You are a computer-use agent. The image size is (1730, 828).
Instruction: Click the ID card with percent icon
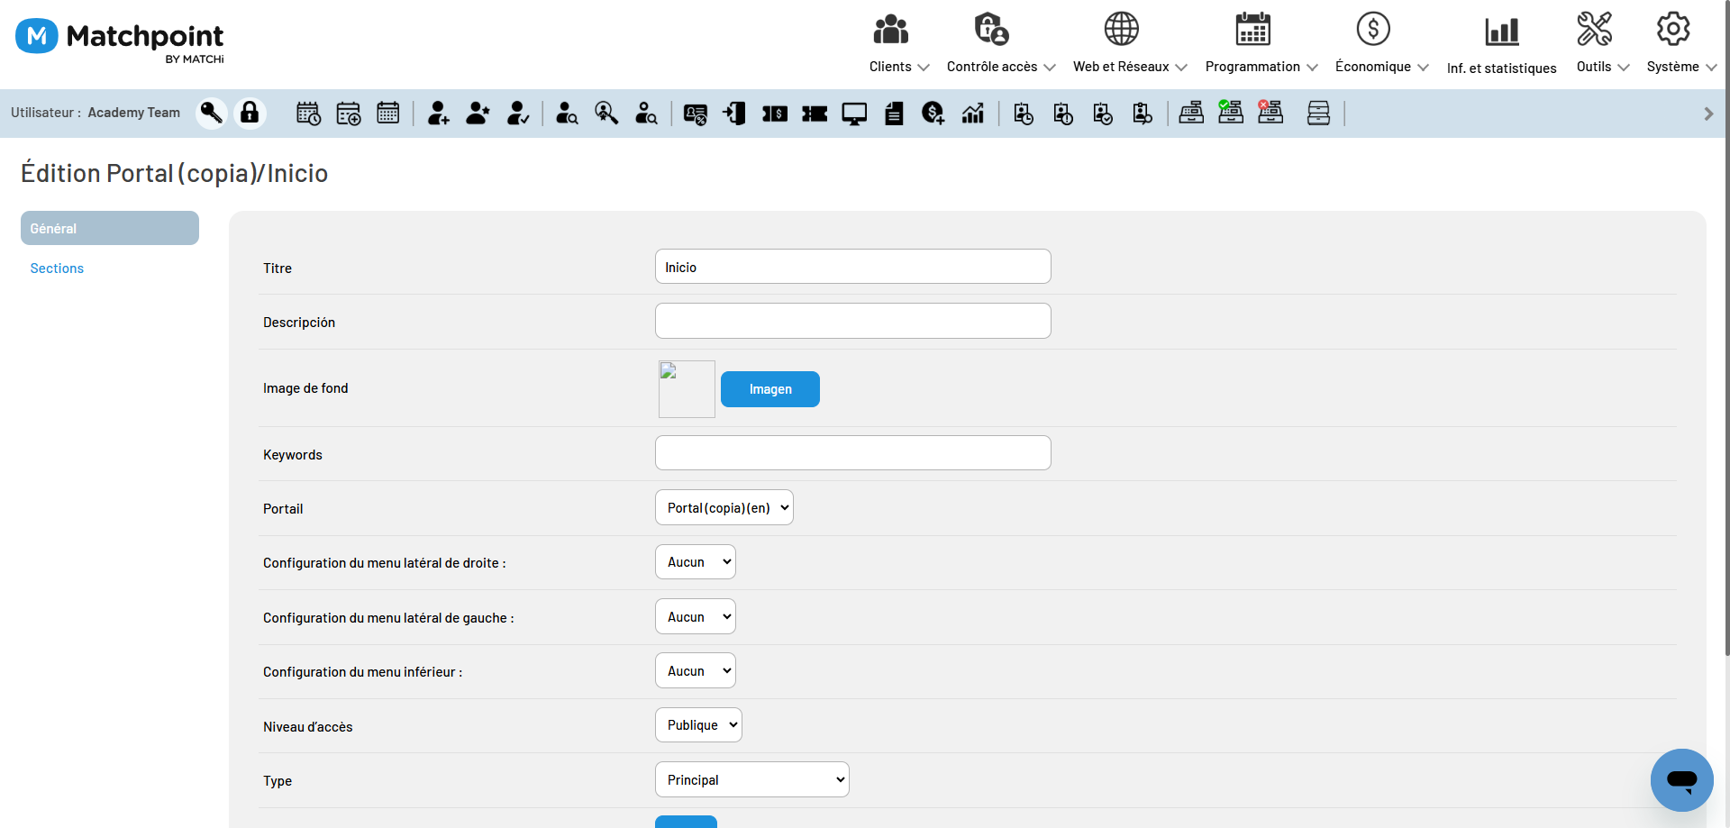(x=696, y=114)
